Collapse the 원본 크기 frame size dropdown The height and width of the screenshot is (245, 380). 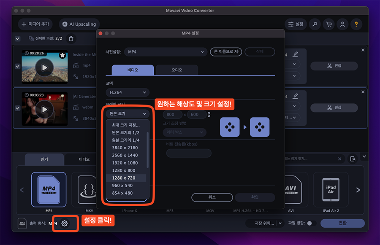(x=128, y=113)
